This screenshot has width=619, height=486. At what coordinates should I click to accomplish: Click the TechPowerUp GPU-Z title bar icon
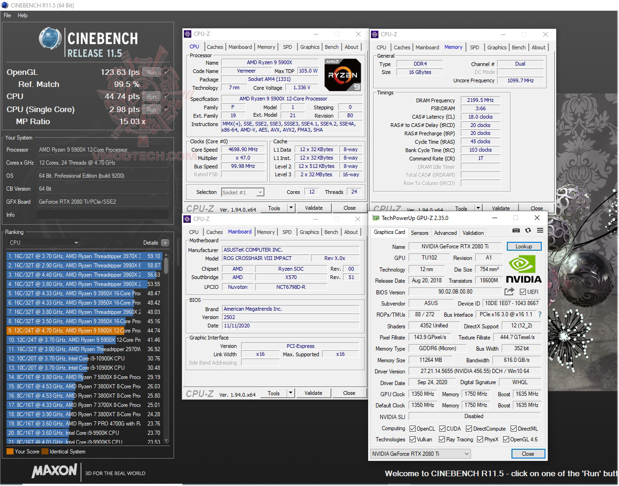click(375, 218)
